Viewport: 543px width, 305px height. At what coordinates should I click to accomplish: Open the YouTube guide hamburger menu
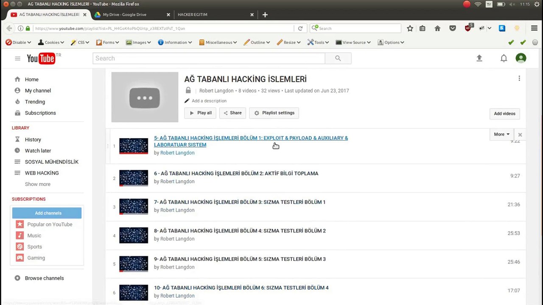click(x=17, y=58)
